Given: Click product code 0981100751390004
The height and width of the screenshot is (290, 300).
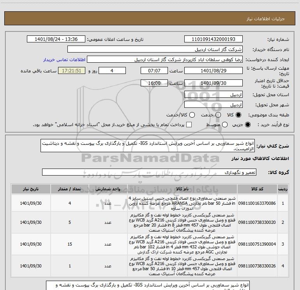Looking at the screenshot, I should point(257,244).
